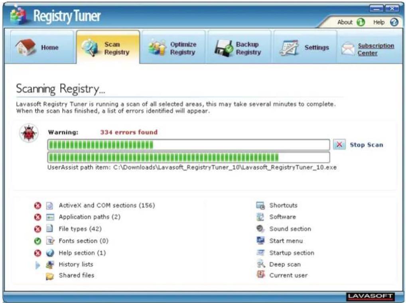The image size is (406, 303).
Task: Open the Home tab
Action: [x=41, y=47]
